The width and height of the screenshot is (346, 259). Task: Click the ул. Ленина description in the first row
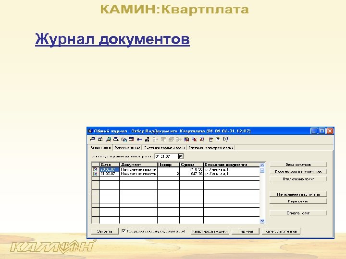click(x=232, y=169)
